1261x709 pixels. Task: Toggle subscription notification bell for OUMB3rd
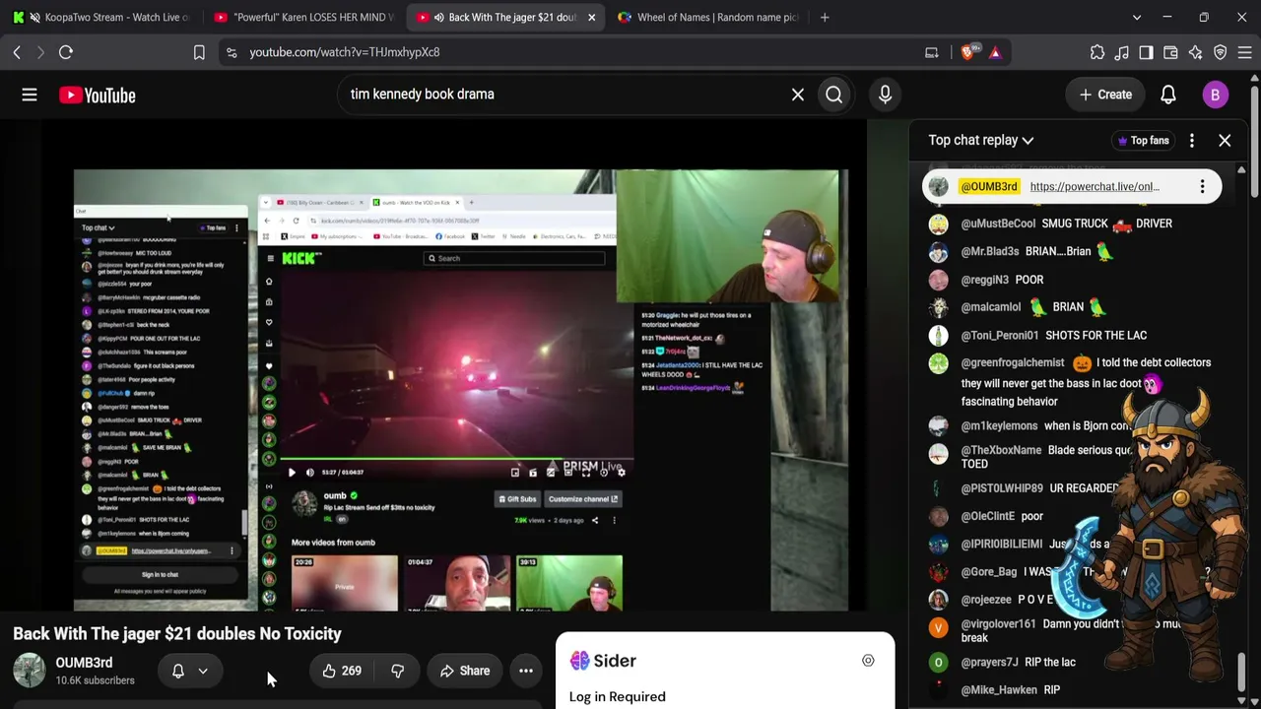191,671
